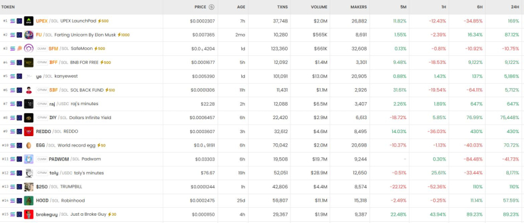Screen dimensions: 524x223
Task: Click the raj's minutes token logo
Action: pos(29,104)
